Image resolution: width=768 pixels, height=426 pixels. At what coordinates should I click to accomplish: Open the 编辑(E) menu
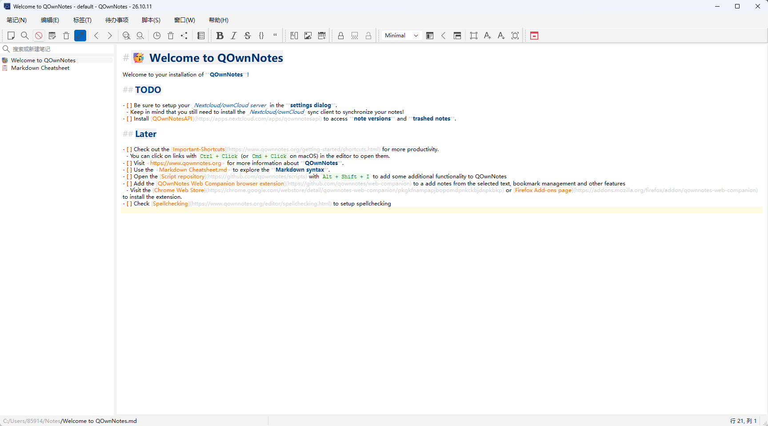tap(50, 20)
